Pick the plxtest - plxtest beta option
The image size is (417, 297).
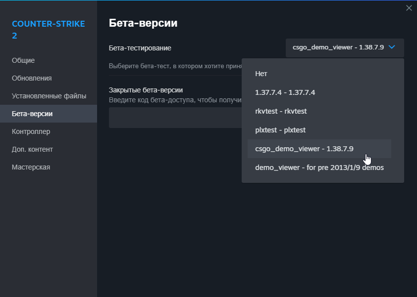[x=319, y=130]
